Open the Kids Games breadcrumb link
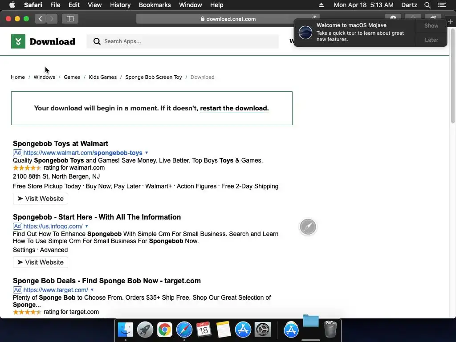This screenshot has width=456, height=342. tap(103, 77)
